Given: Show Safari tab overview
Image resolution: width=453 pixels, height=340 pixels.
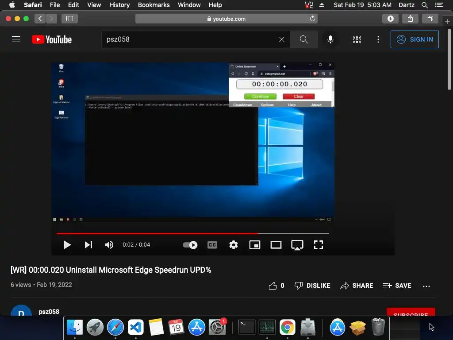Looking at the screenshot, I should point(430,19).
